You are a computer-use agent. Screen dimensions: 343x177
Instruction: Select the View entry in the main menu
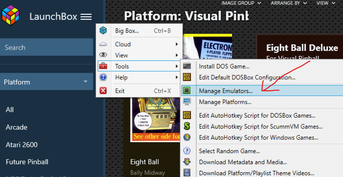[139, 55]
